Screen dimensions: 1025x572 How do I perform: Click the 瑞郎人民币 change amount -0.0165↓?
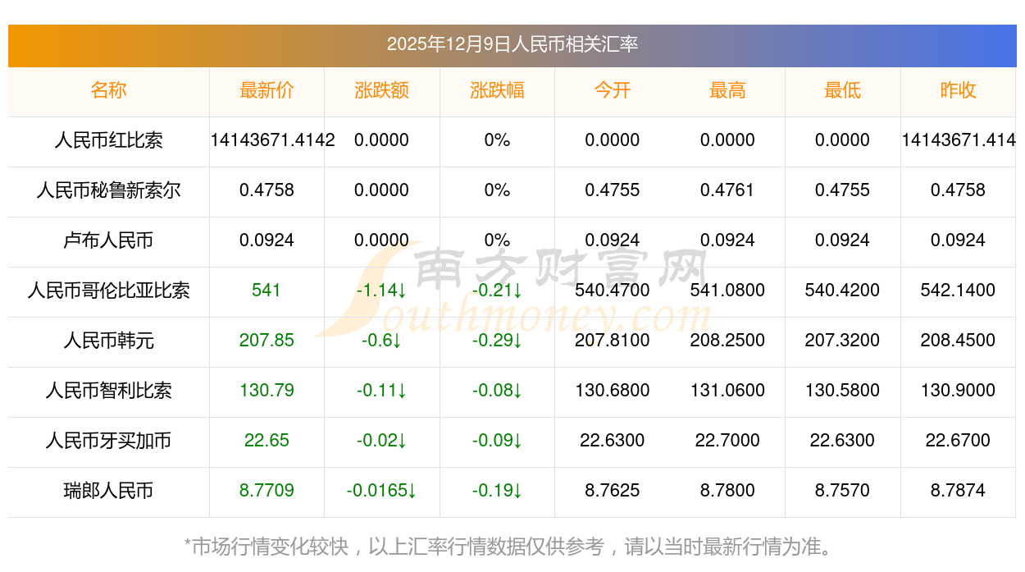click(x=381, y=491)
